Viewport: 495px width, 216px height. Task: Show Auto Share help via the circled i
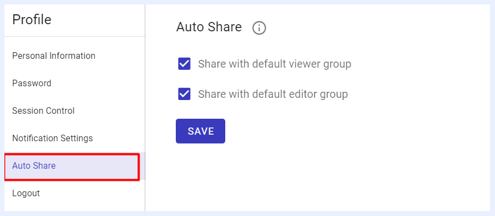259,28
